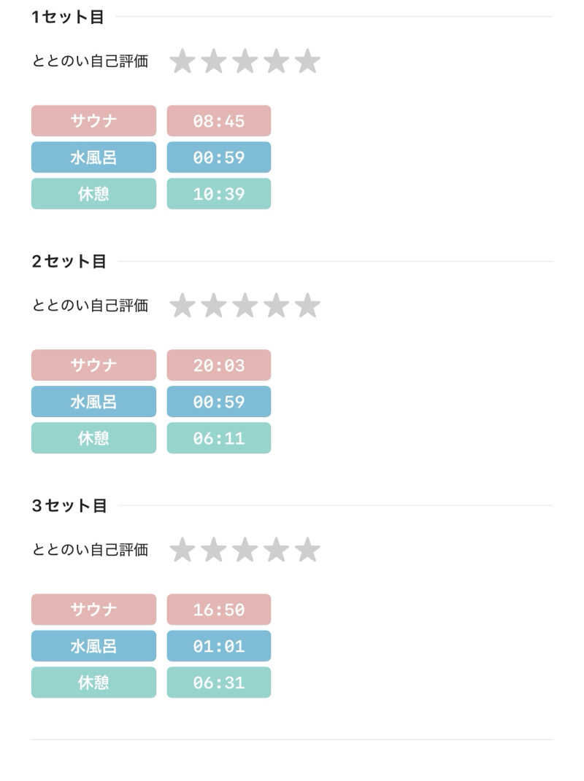Rate set 1 with one star

182,61
